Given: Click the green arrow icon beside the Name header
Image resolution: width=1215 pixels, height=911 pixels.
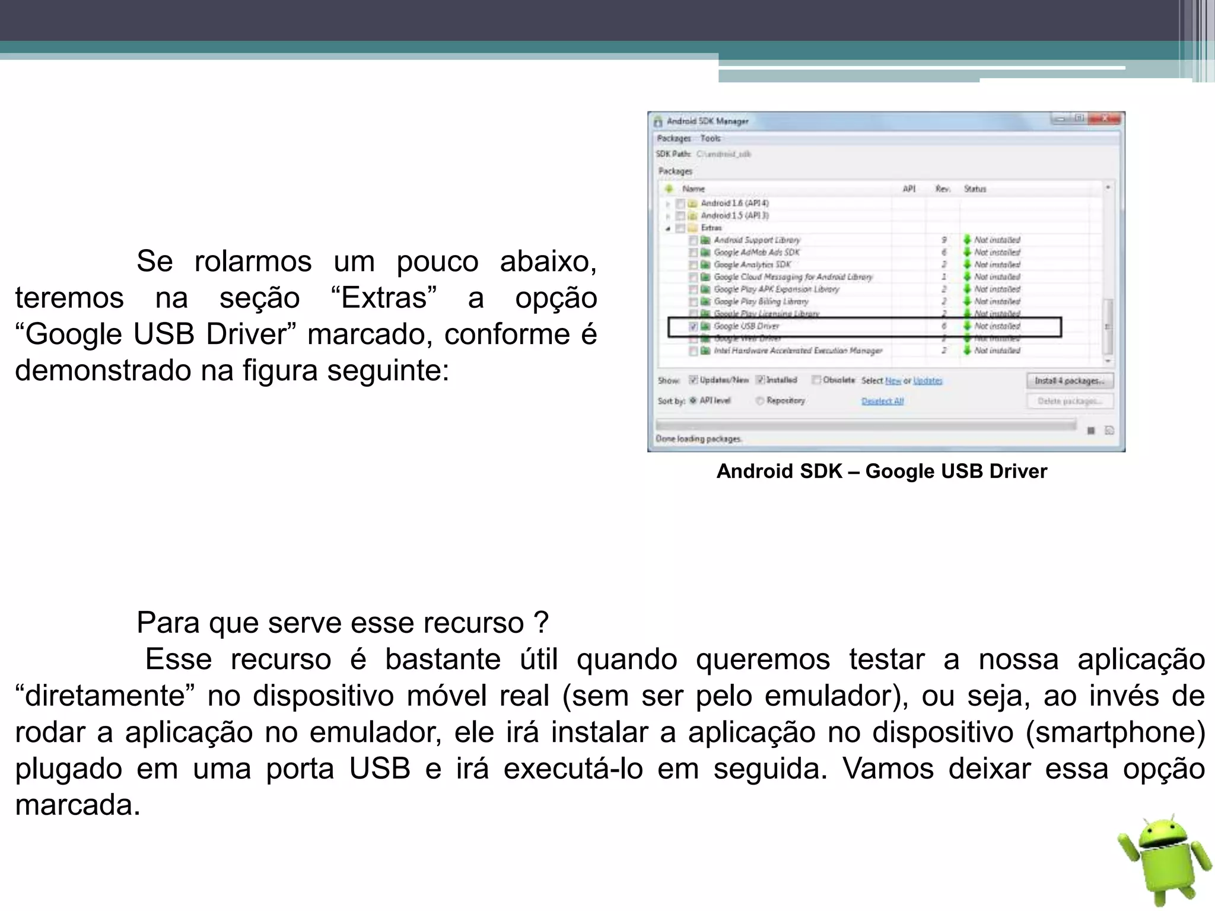Looking at the screenshot, I should [x=669, y=189].
